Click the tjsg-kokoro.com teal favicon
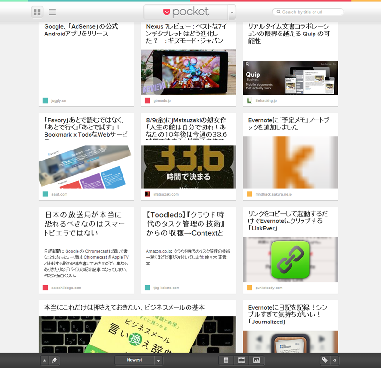 click(x=147, y=287)
